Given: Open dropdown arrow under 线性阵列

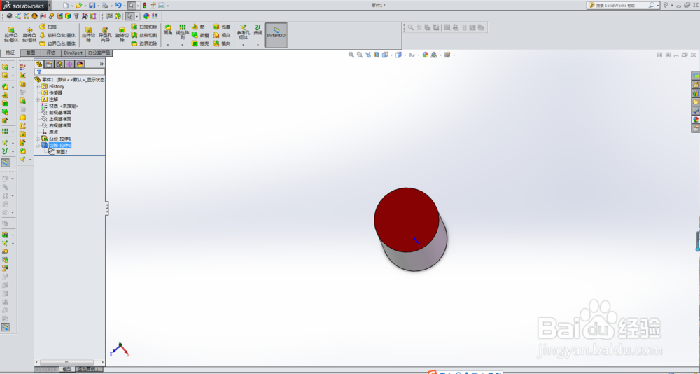Looking at the screenshot, I should point(183,45).
